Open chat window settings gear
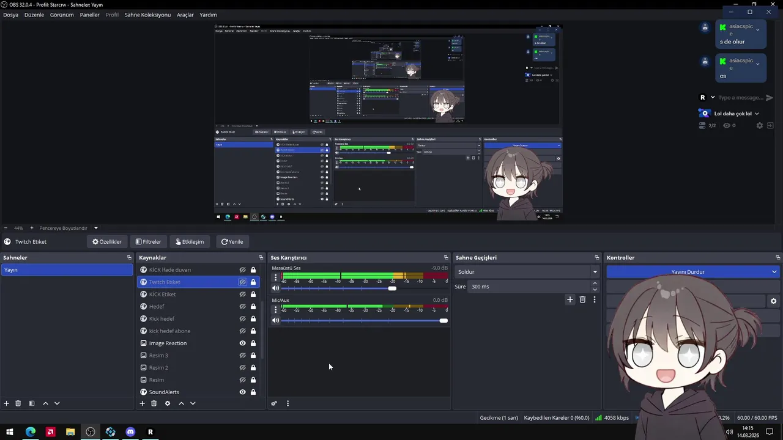The height and width of the screenshot is (440, 783). 760,125
